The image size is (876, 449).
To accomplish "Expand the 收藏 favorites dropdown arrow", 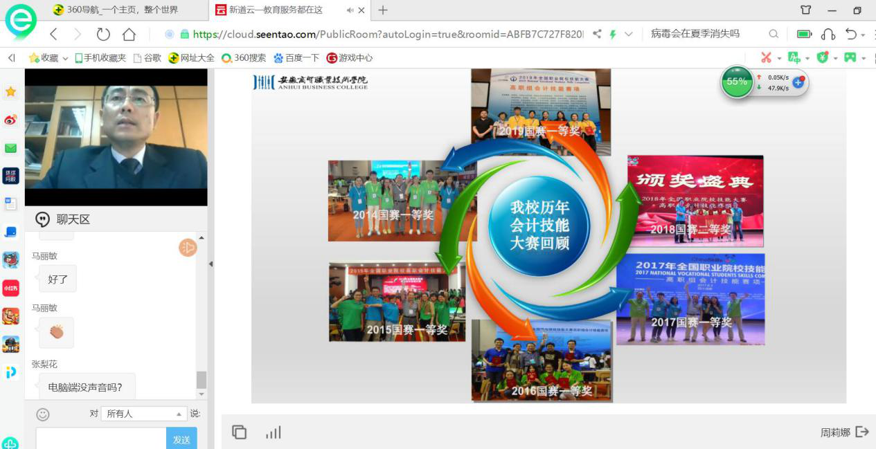I will click(x=66, y=59).
